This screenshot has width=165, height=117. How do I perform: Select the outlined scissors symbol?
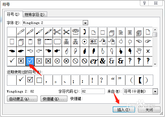[x=57, y=32]
